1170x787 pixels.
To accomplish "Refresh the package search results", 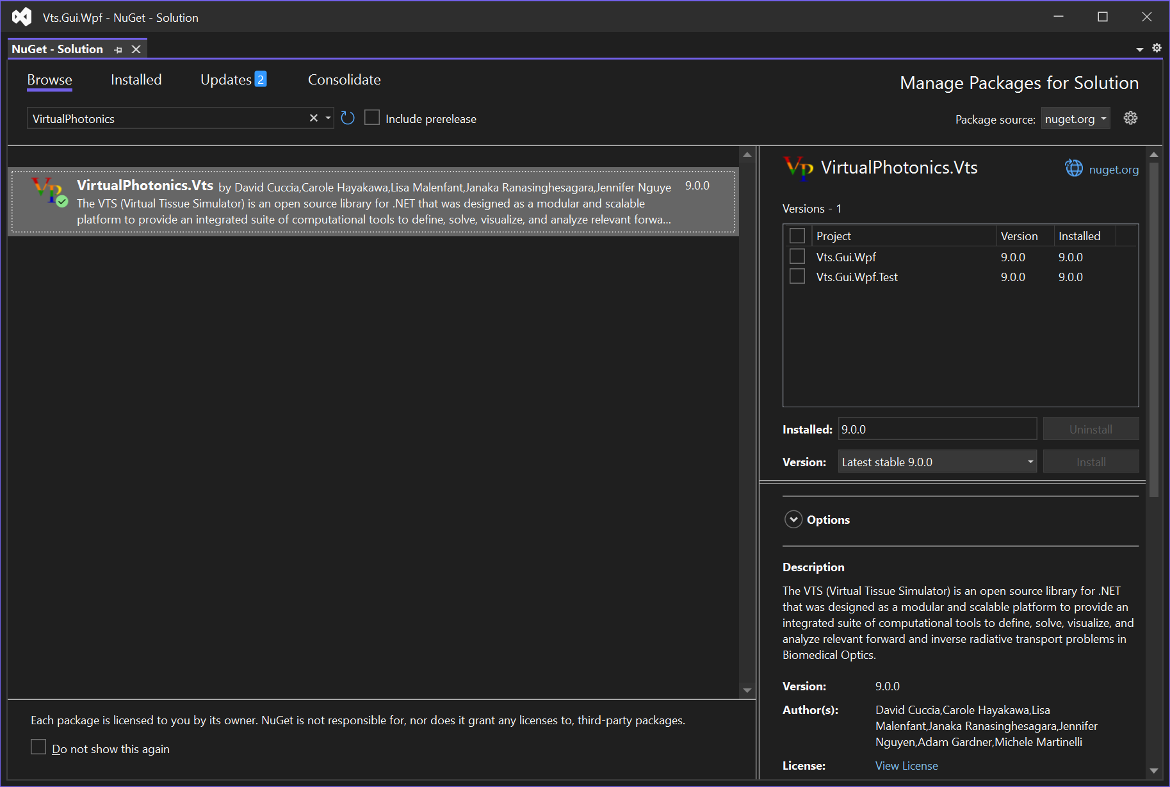I will [x=348, y=118].
